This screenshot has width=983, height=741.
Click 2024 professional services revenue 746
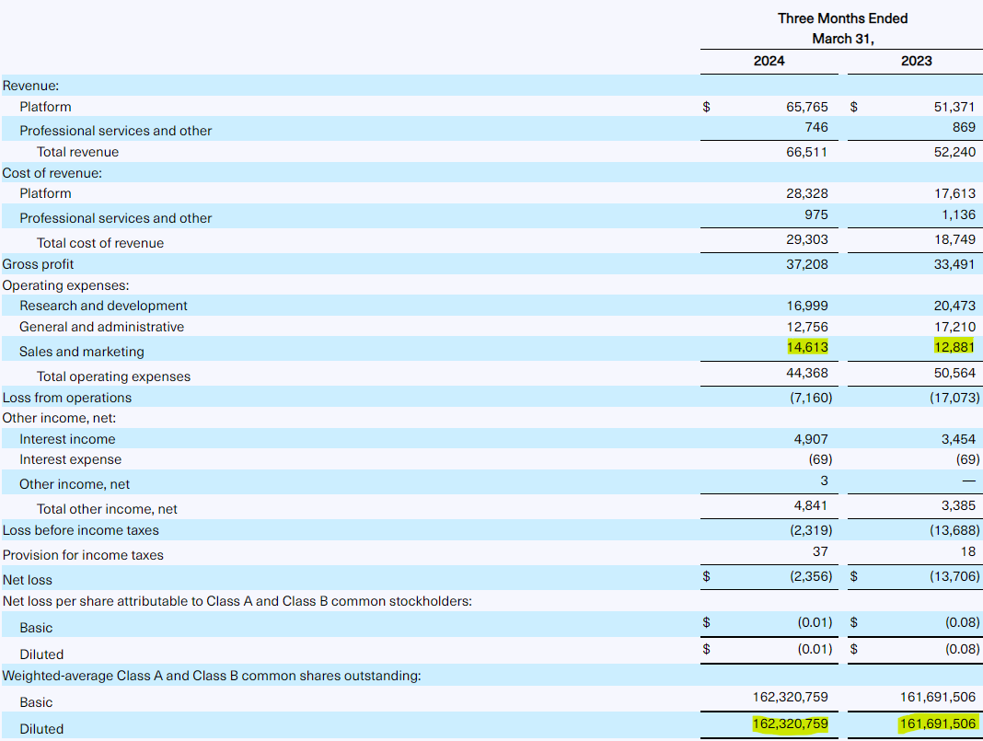click(816, 127)
